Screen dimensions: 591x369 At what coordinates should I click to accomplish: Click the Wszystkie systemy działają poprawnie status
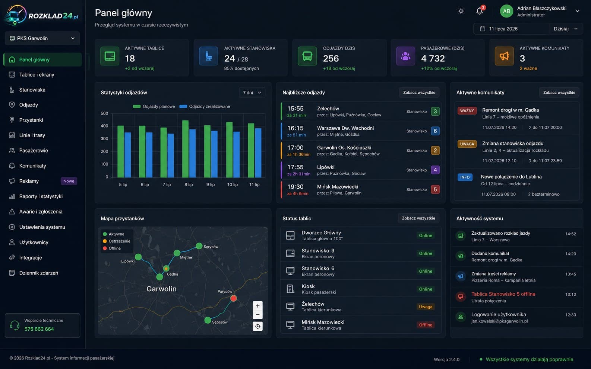[526, 359]
